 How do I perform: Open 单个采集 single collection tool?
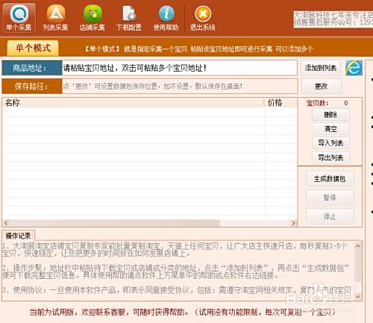[19, 18]
